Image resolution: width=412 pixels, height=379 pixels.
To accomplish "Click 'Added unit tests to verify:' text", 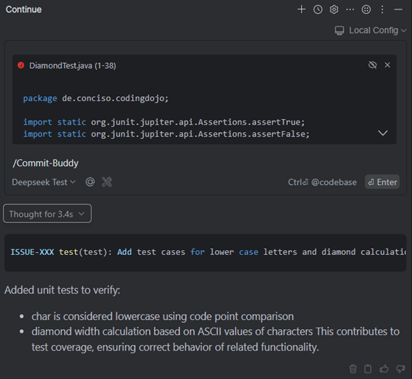I will click(x=62, y=290).
